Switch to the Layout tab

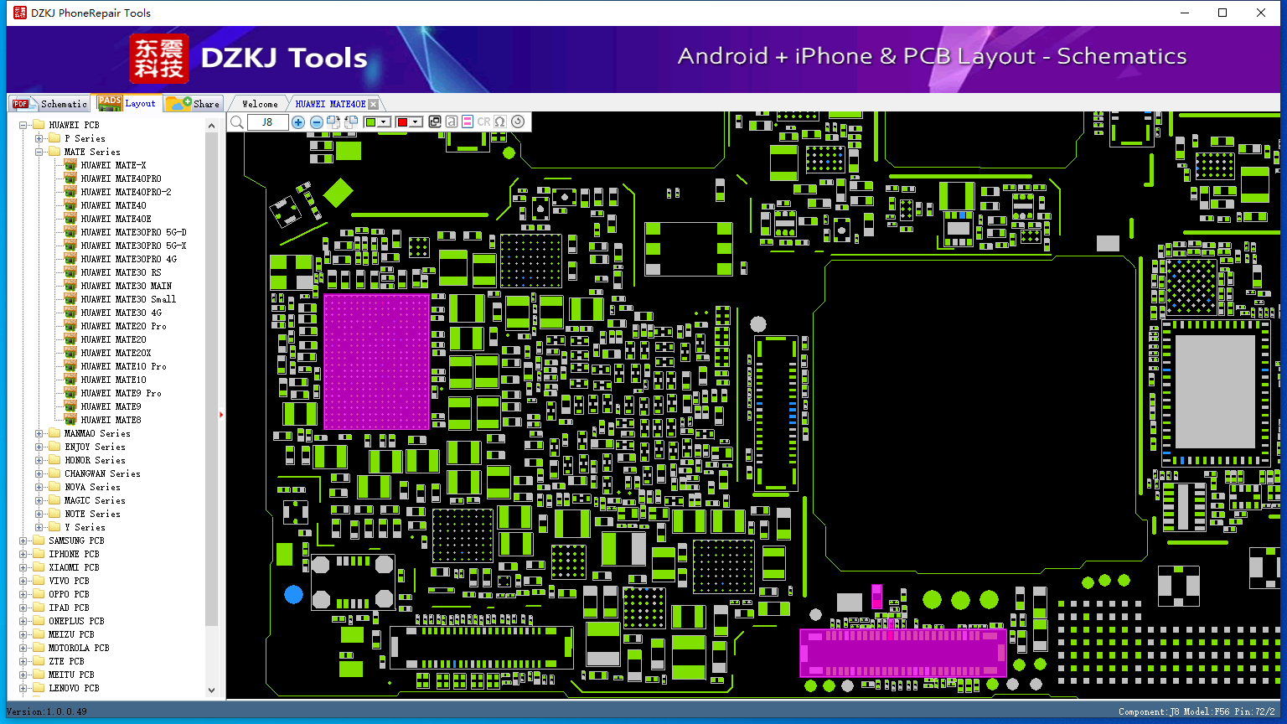[x=127, y=103]
